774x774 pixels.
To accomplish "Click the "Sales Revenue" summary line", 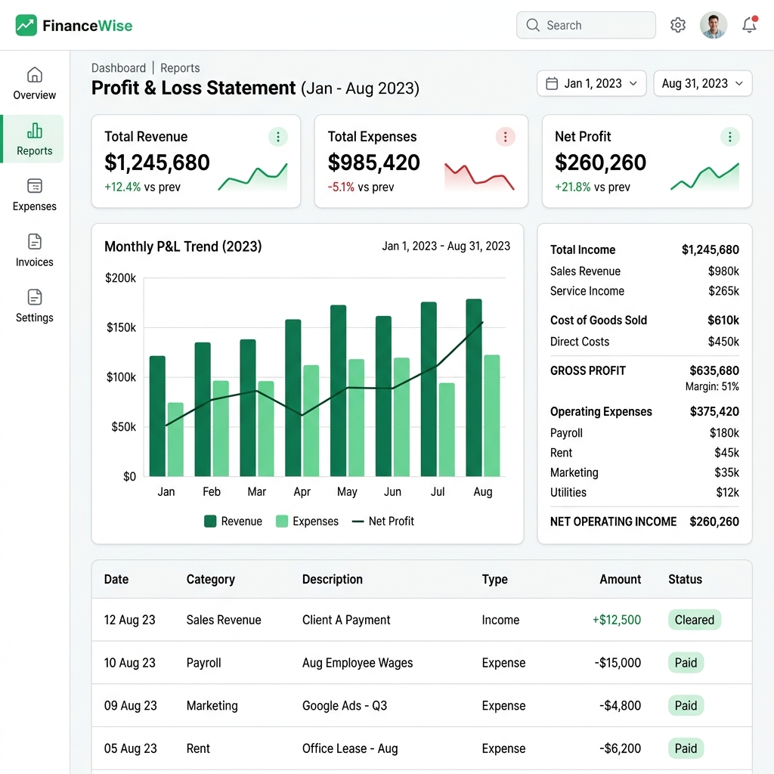I will click(x=645, y=271).
